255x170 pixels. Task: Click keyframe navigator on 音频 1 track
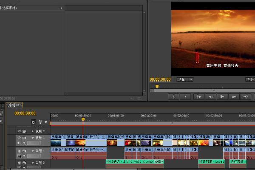(34, 156)
